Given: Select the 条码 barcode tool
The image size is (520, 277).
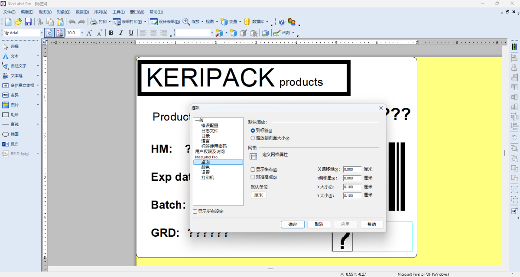Looking at the screenshot, I should (x=10, y=95).
